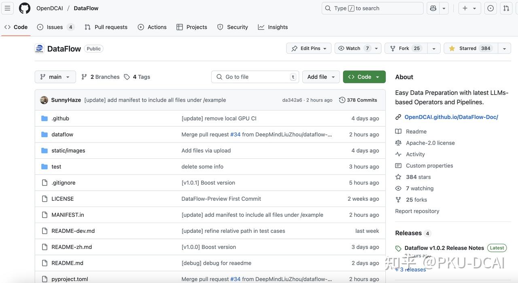Expand the Add file dropdown
The width and height of the screenshot is (518, 283).
[321, 77]
